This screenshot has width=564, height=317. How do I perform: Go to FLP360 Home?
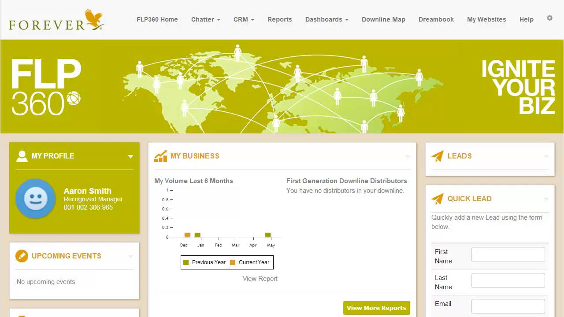157,19
